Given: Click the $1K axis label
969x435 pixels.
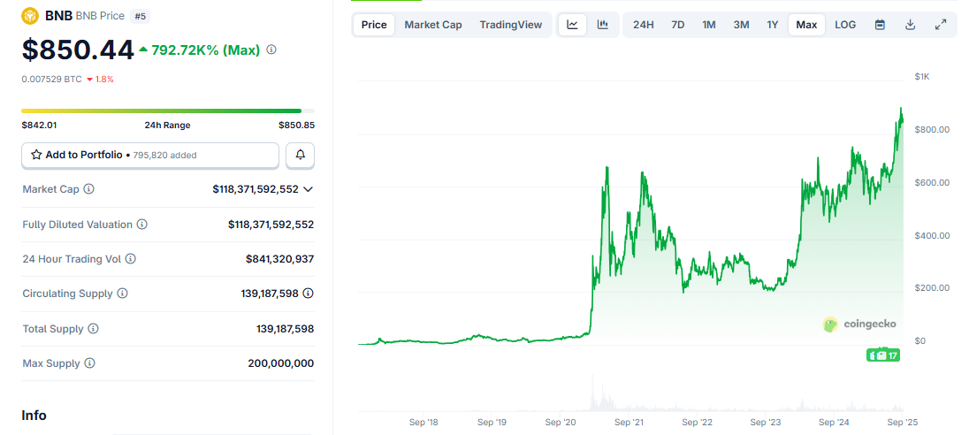Looking at the screenshot, I should pyautogui.click(x=922, y=77).
